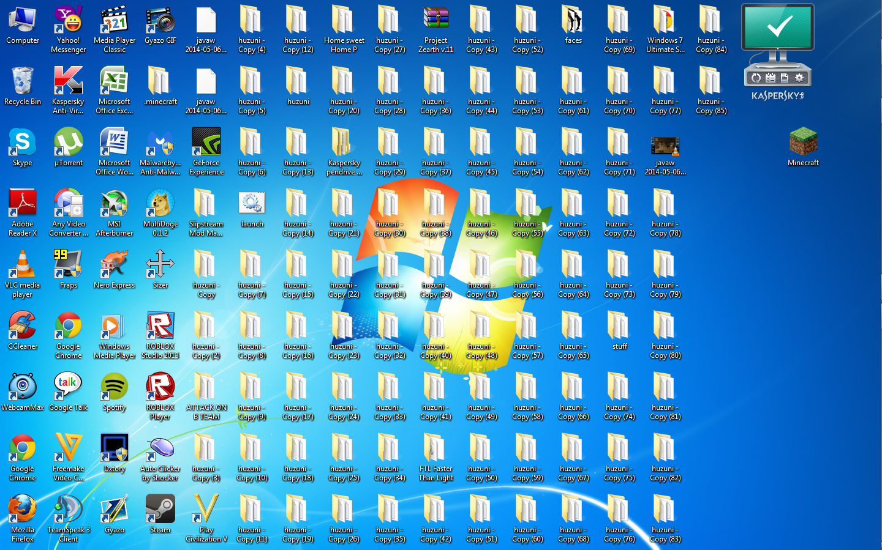Launch Steam
This screenshot has width=882, height=550.
tap(160, 515)
